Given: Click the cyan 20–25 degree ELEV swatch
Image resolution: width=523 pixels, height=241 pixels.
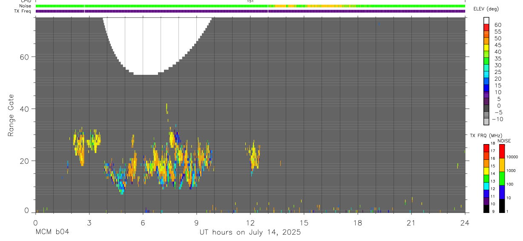Looking at the screenshot, I should pyautogui.click(x=486, y=75).
